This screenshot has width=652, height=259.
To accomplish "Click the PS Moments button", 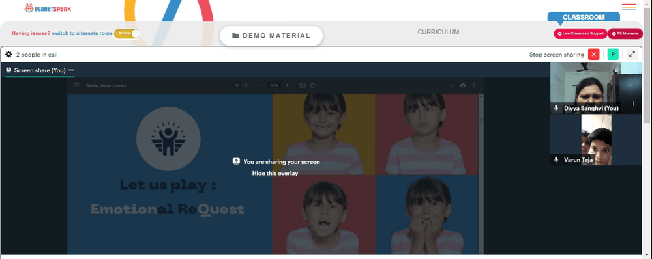I will tap(625, 34).
